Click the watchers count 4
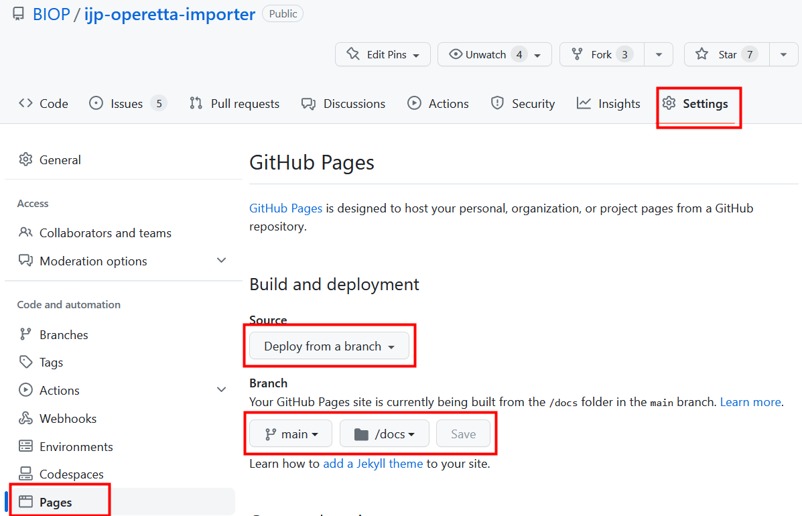This screenshot has height=516, width=802. point(519,54)
